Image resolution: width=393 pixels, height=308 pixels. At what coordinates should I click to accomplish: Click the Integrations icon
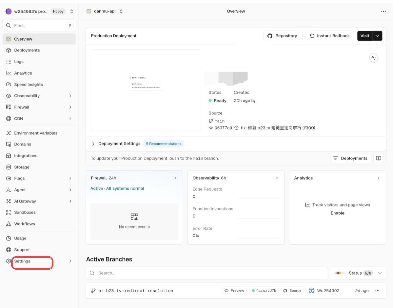pyautogui.click(x=9, y=156)
